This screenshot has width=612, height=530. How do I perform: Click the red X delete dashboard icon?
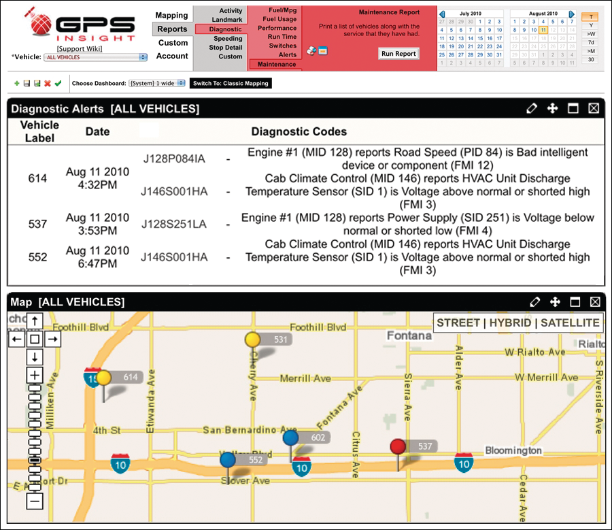[x=48, y=84]
